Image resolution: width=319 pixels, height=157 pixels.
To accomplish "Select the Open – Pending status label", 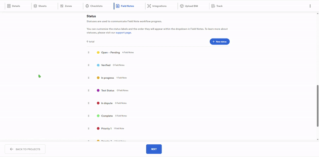I will (110, 52).
